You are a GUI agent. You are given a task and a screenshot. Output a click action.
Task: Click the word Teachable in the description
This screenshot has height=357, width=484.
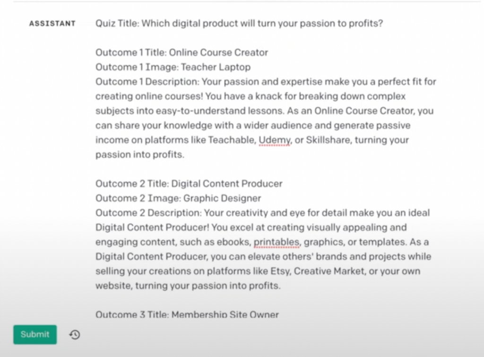(233, 140)
